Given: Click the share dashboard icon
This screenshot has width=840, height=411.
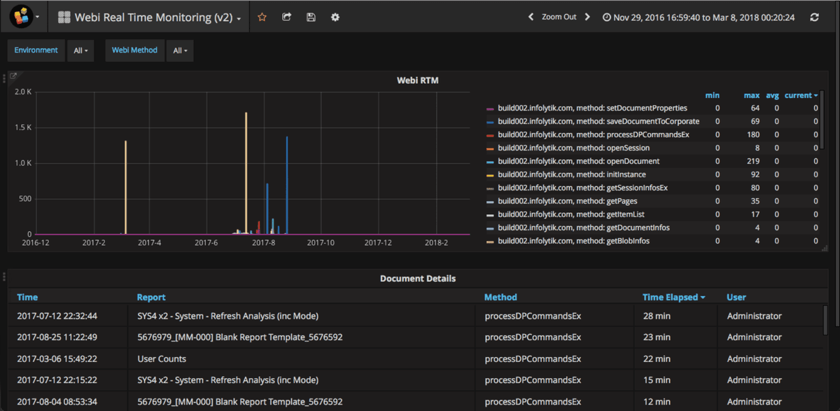Looking at the screenshot, I should [x=286, y=17].
